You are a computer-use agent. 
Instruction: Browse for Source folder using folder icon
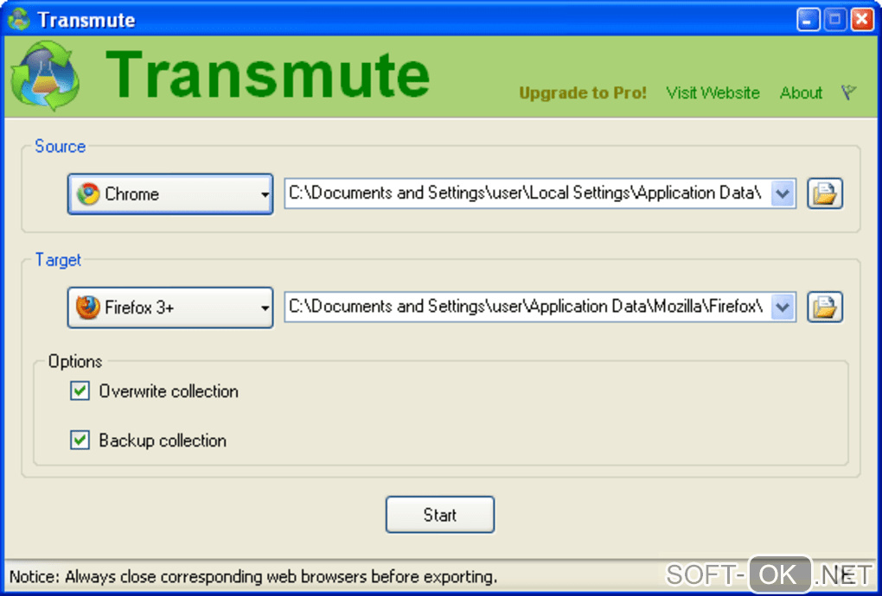[825, 193]
